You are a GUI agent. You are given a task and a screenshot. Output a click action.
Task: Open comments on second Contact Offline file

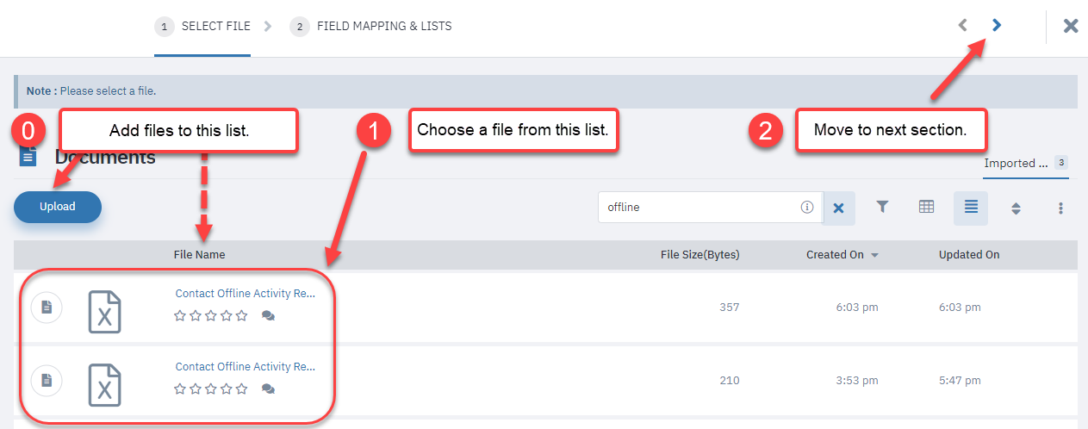(268, 389)
